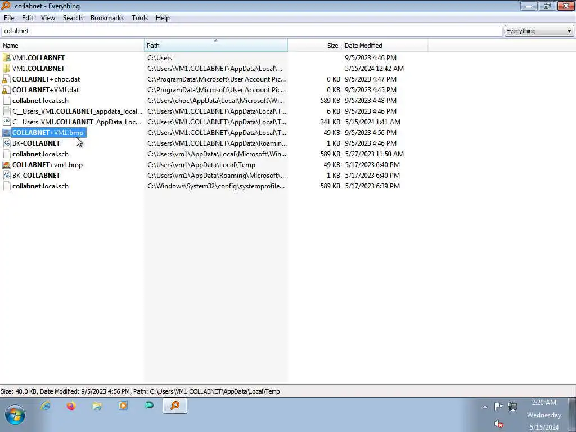Click date 5/27/2023 11:50 AM
The width and height of the screenshot is (576, 432).
(374, 154)
